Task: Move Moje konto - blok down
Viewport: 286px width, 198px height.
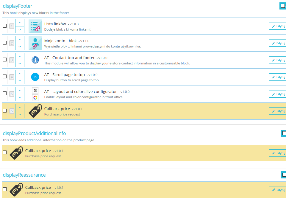Action: click(x=20, y=47)
